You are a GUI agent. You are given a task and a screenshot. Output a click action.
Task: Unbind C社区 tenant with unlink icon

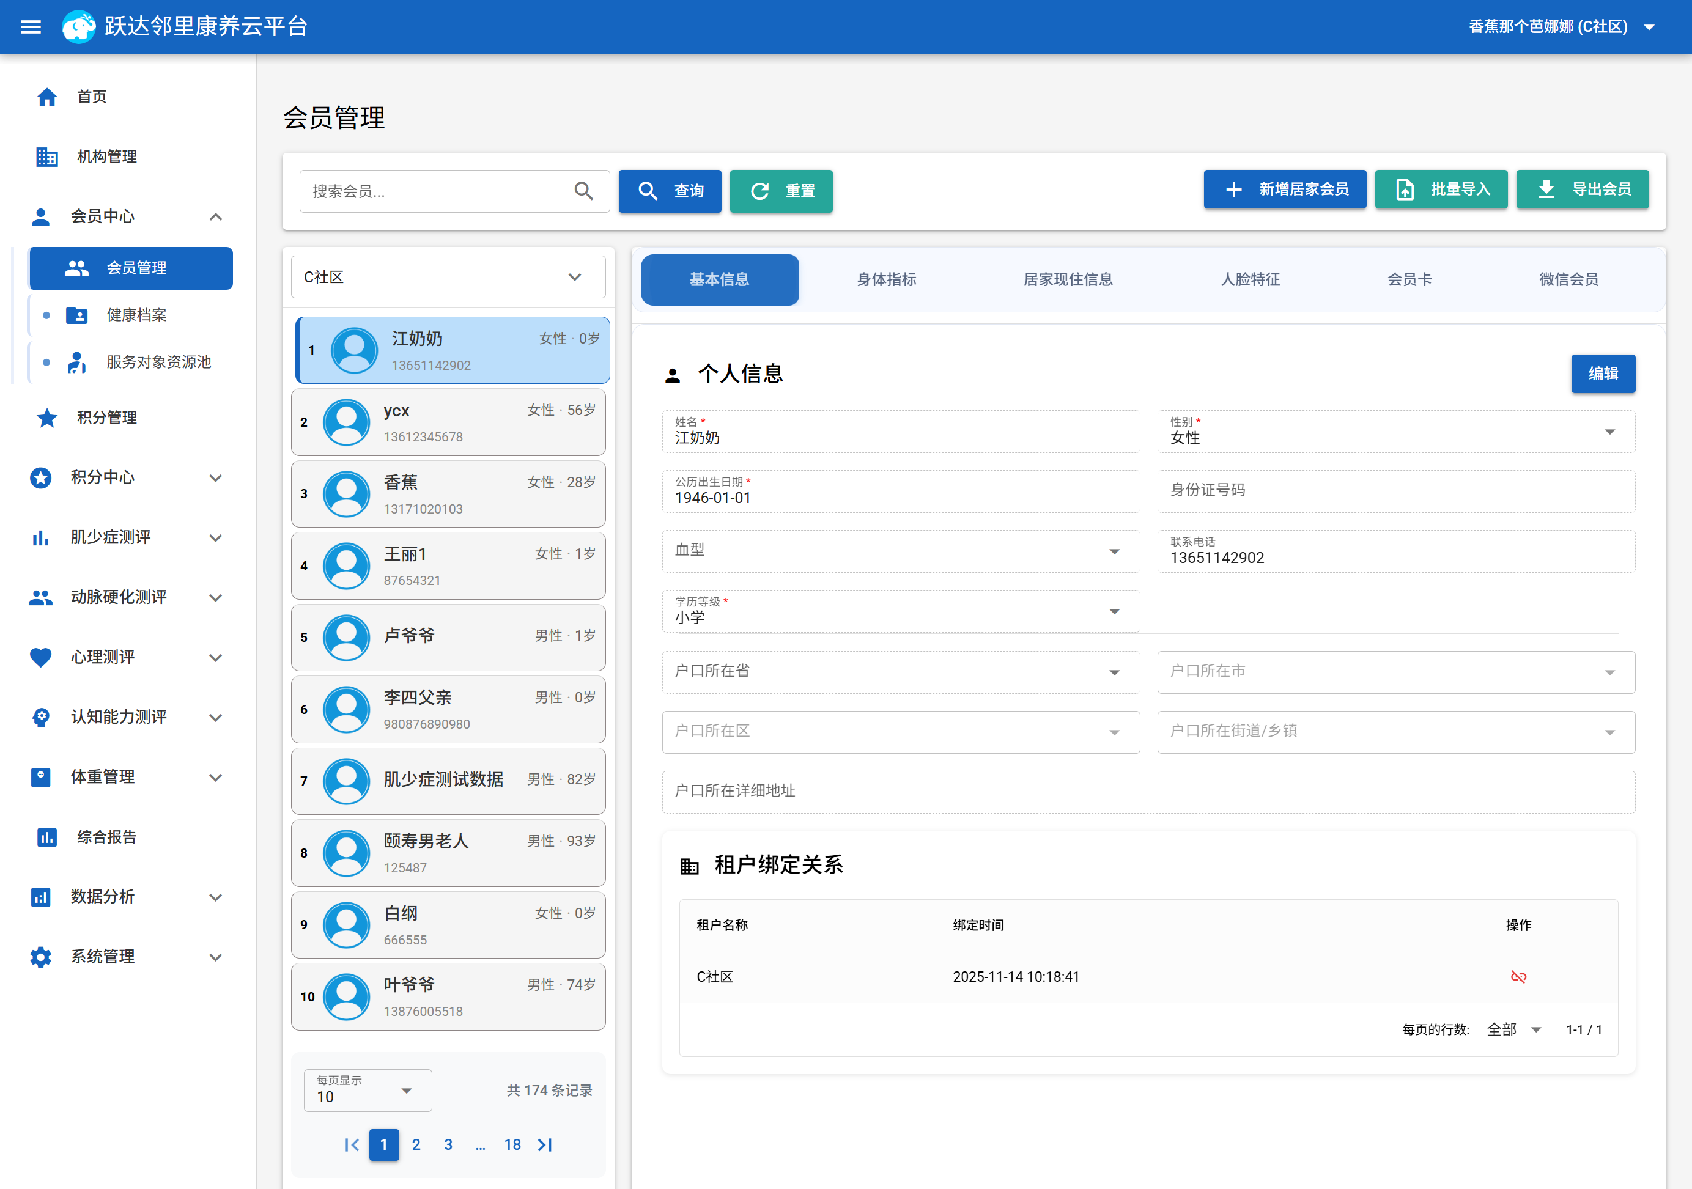click(x=1518, y=977)
